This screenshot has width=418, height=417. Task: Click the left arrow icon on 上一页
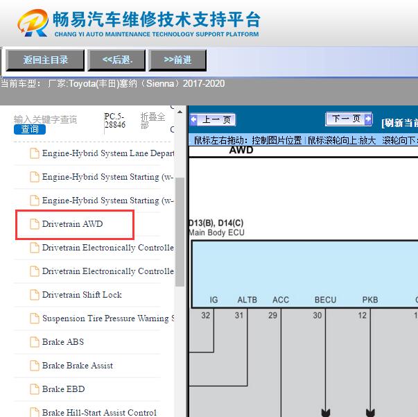pyautogui.click(x=193, y=119)
